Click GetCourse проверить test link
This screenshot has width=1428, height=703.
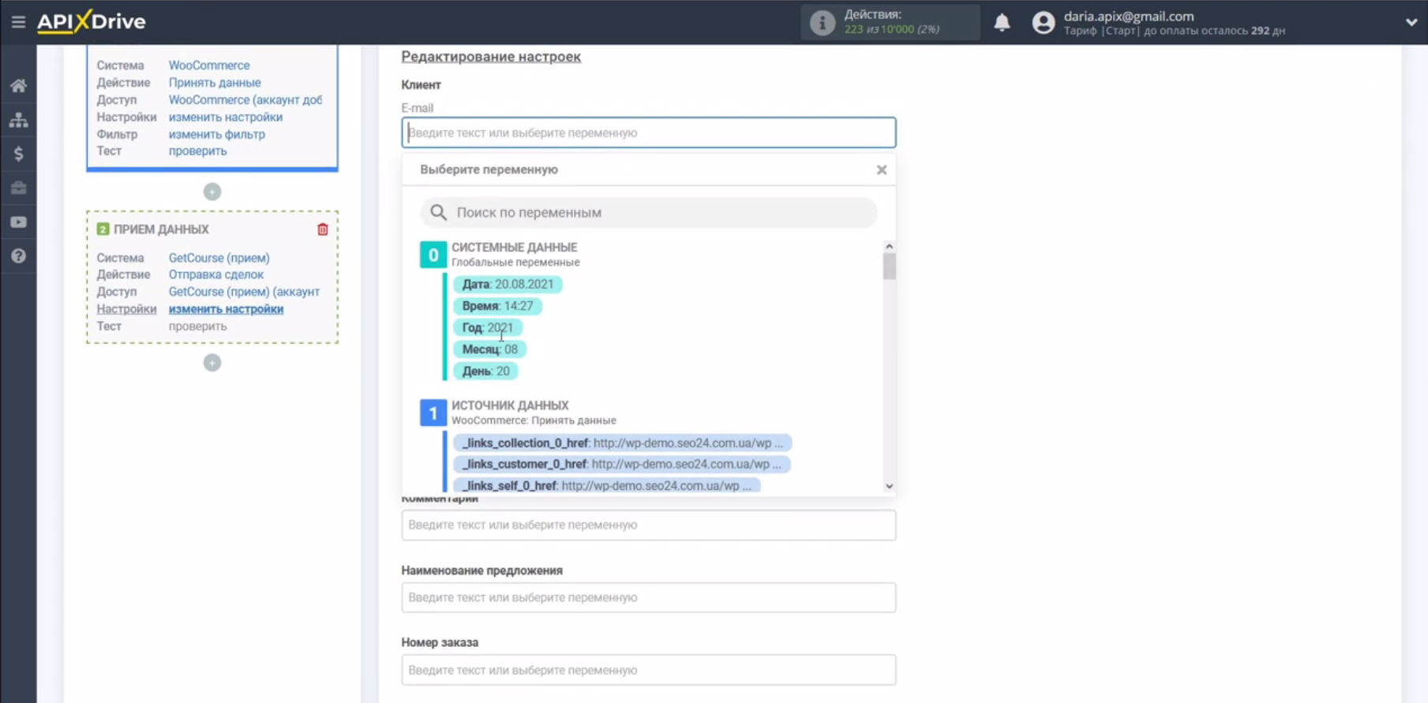click(x=197, y=326)
